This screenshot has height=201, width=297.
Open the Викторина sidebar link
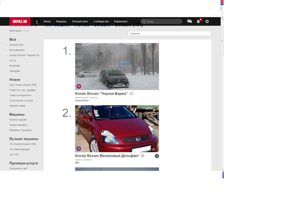15,31
